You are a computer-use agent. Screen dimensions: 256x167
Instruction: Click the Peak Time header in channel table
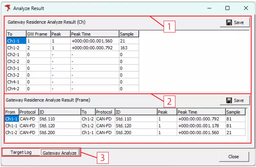click(x=94, y=34)
